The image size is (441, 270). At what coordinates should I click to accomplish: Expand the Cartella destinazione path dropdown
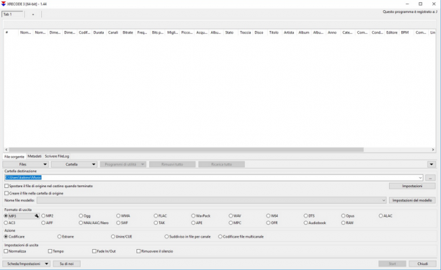[420, 178]
